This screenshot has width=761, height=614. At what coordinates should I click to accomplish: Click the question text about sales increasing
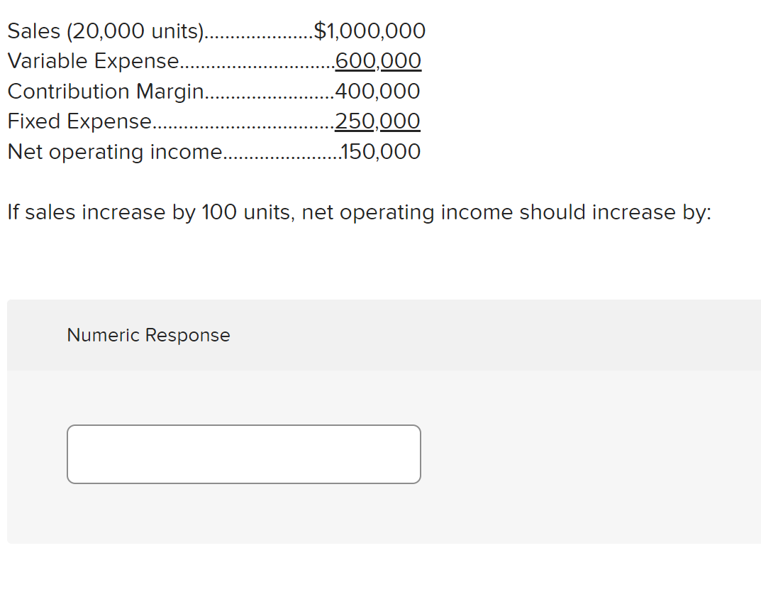(358, 212)
